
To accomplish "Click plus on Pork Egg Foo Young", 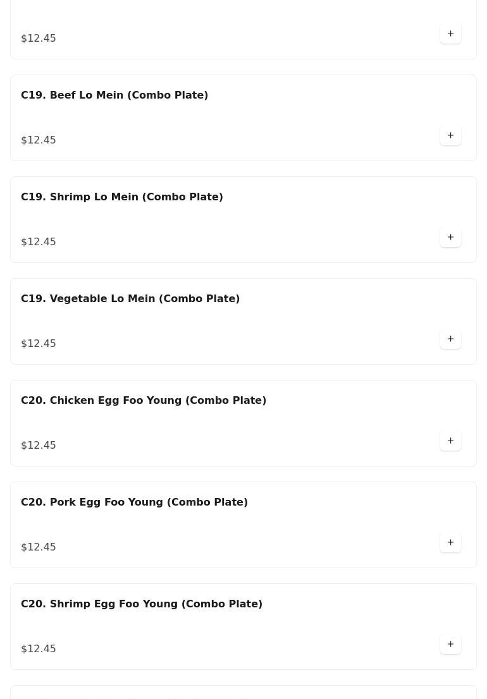I will (x=450, y=542).
